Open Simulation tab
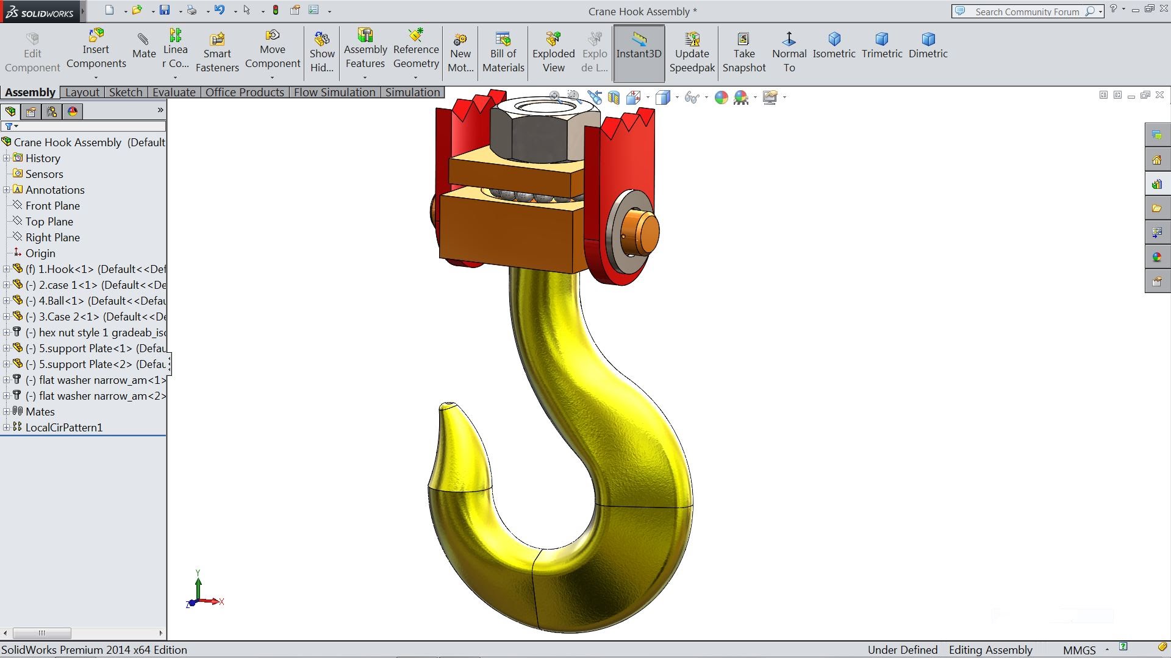Viewport: 1171px width, 658px height. tap(412, 92)
